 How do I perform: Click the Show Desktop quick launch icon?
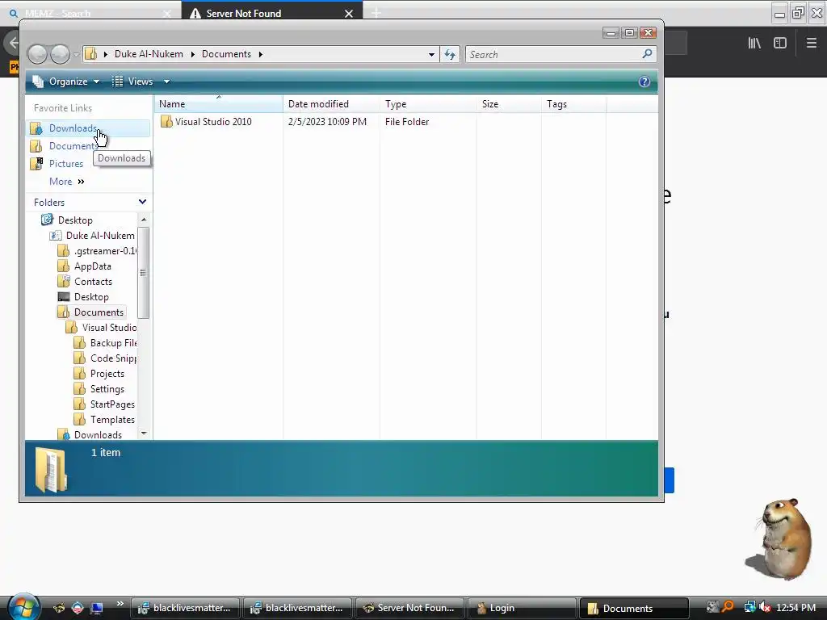97,608
